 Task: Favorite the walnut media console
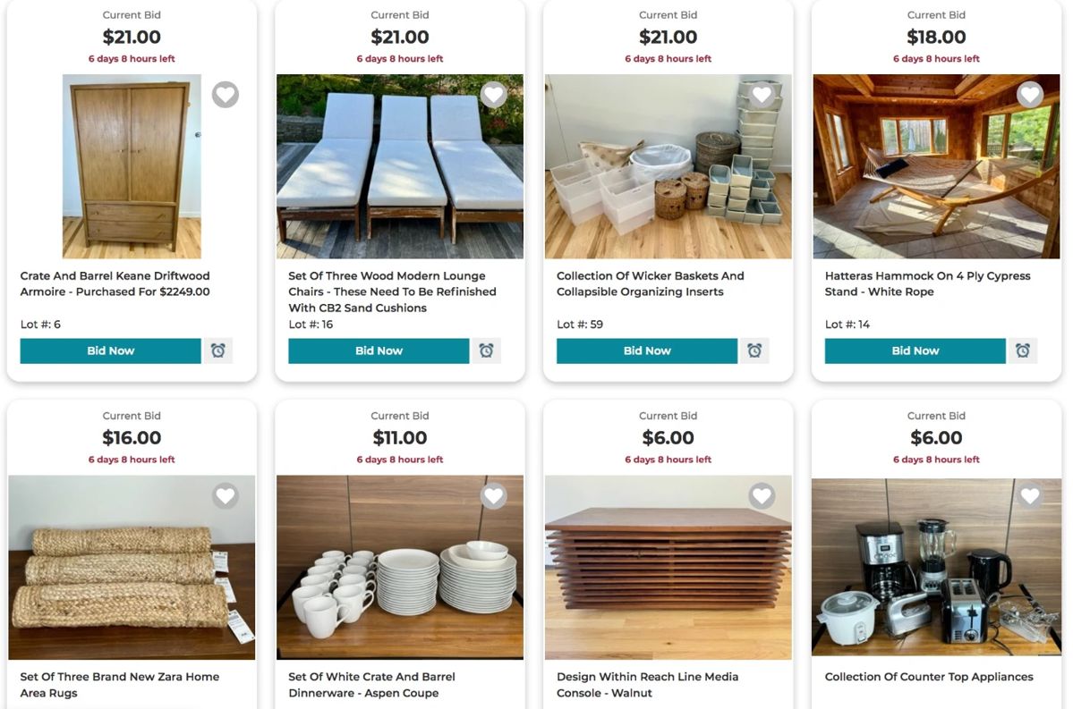(762, 495)
